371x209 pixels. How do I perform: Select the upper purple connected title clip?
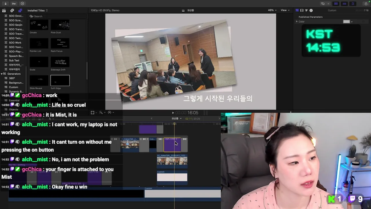click(148, 129)
